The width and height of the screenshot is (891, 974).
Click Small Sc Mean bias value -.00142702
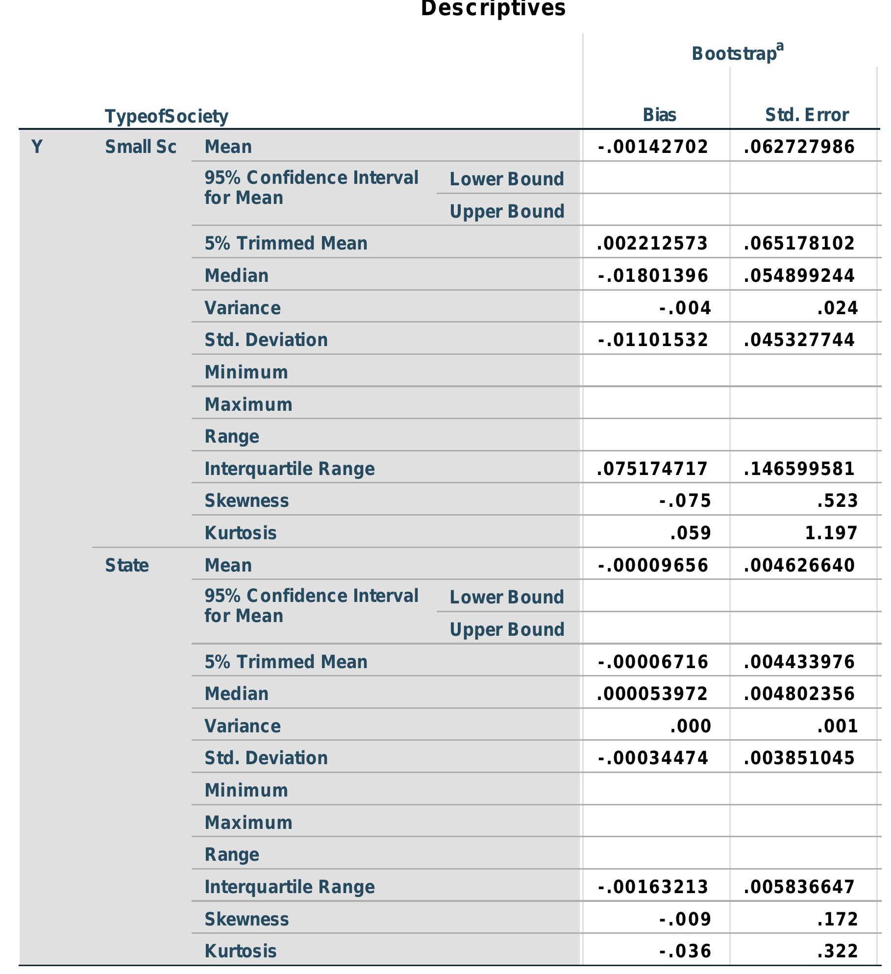(x=653, y=147)
